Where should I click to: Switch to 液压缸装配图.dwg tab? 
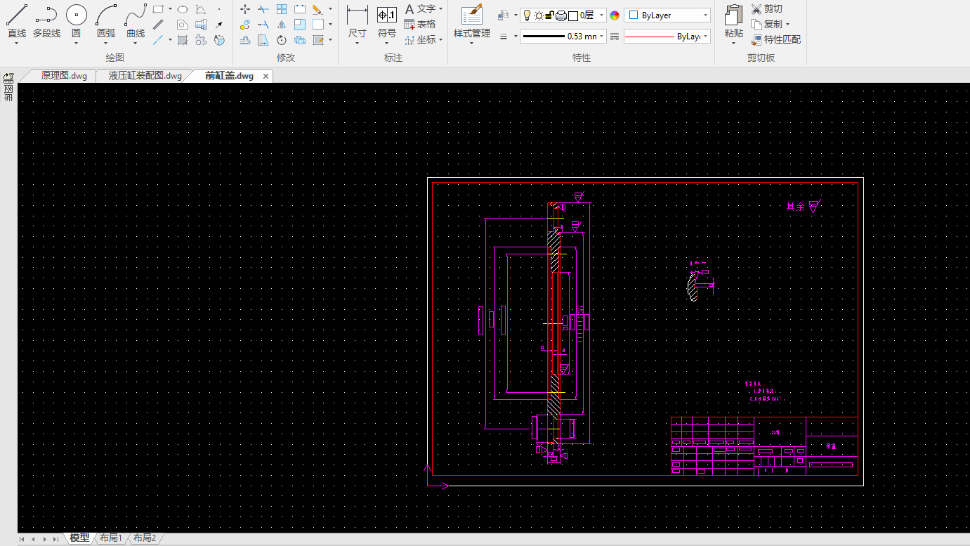click(145, 76)
